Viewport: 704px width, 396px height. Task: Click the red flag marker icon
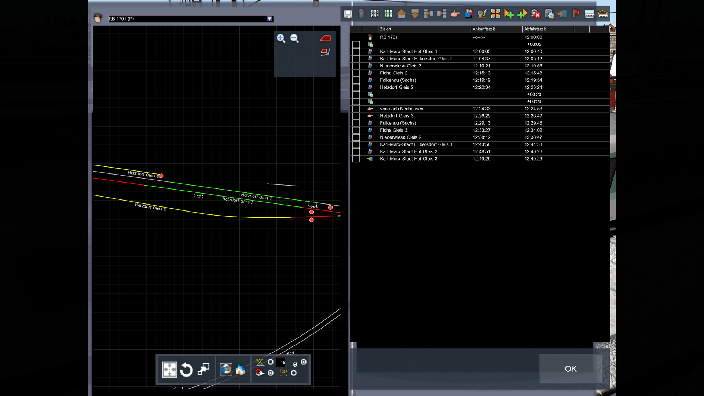pyautogui.click(x=576, y=14)
